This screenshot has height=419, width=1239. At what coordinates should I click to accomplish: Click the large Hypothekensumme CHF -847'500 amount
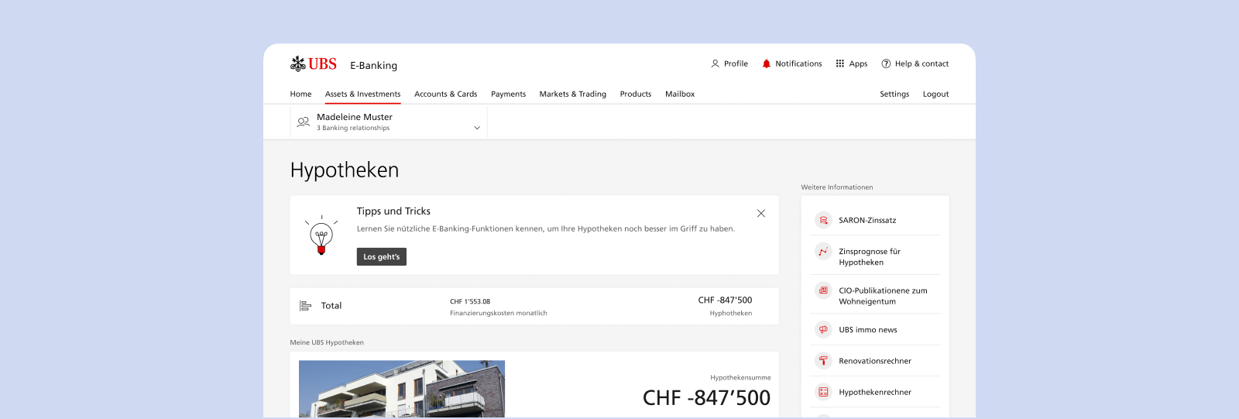706,397
